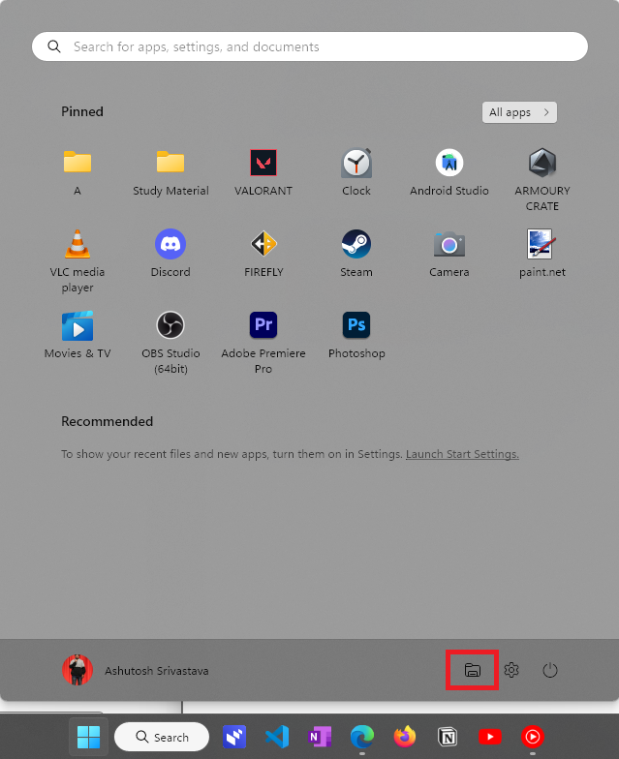Open File Explorer from Start menu footer
Screen dimensions: 619x759
tap(473, 670)
